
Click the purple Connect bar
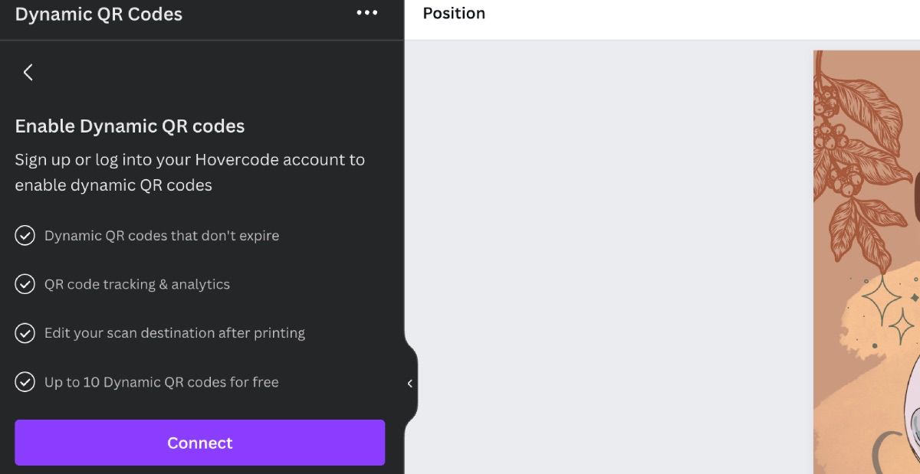(199, 443)
